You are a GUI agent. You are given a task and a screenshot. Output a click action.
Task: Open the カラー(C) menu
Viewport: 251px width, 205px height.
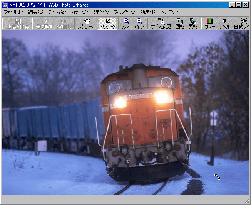tap(80, 12)
